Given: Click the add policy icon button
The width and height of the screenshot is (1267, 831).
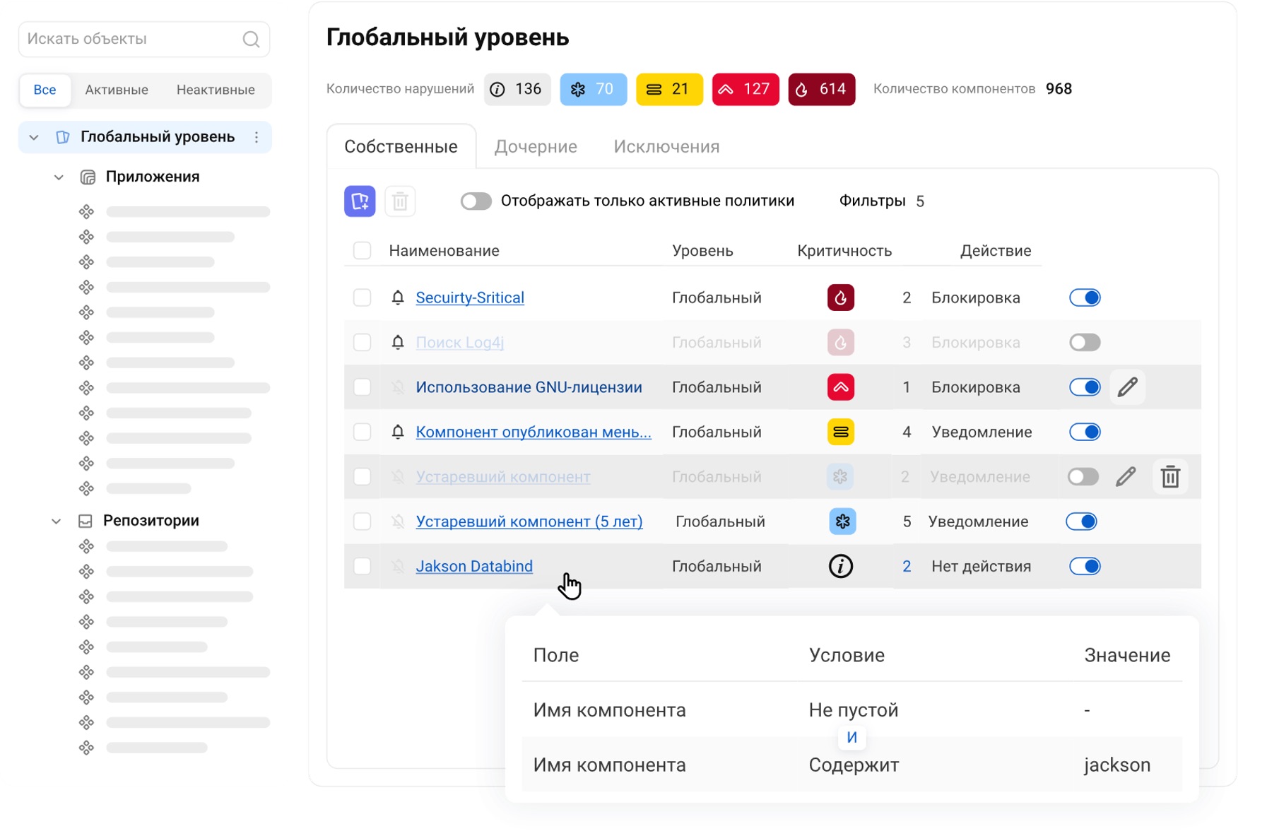Looking at the screenshot, I should 360,201.
